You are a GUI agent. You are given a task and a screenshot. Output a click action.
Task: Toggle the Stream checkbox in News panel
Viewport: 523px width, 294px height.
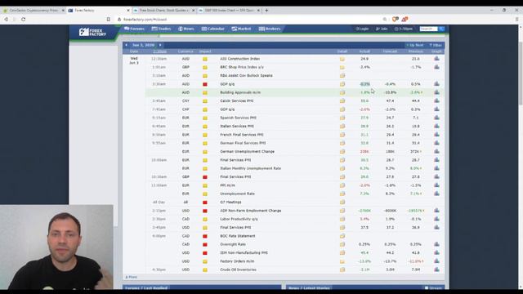[427, 288]
